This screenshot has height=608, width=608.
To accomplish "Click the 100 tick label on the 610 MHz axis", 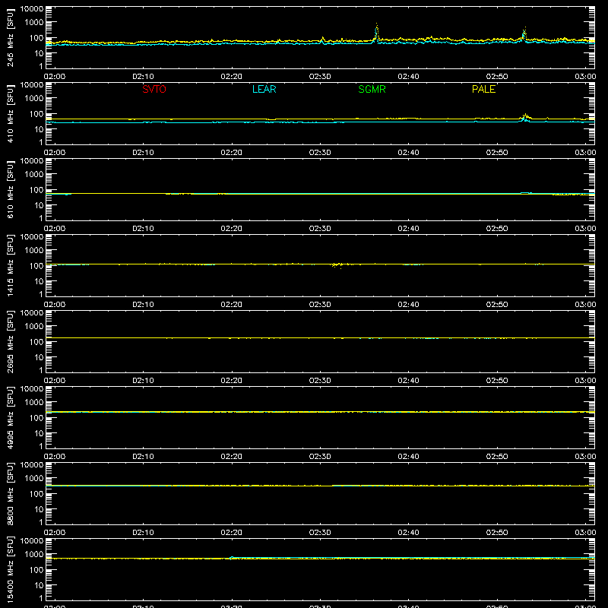I will click(x=36, y=190).
